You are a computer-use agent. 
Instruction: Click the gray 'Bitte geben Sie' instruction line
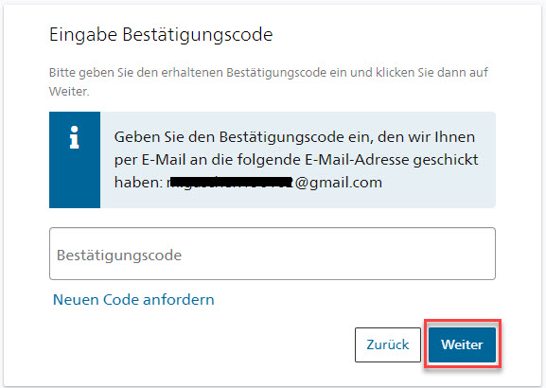[x=269, y=73]
